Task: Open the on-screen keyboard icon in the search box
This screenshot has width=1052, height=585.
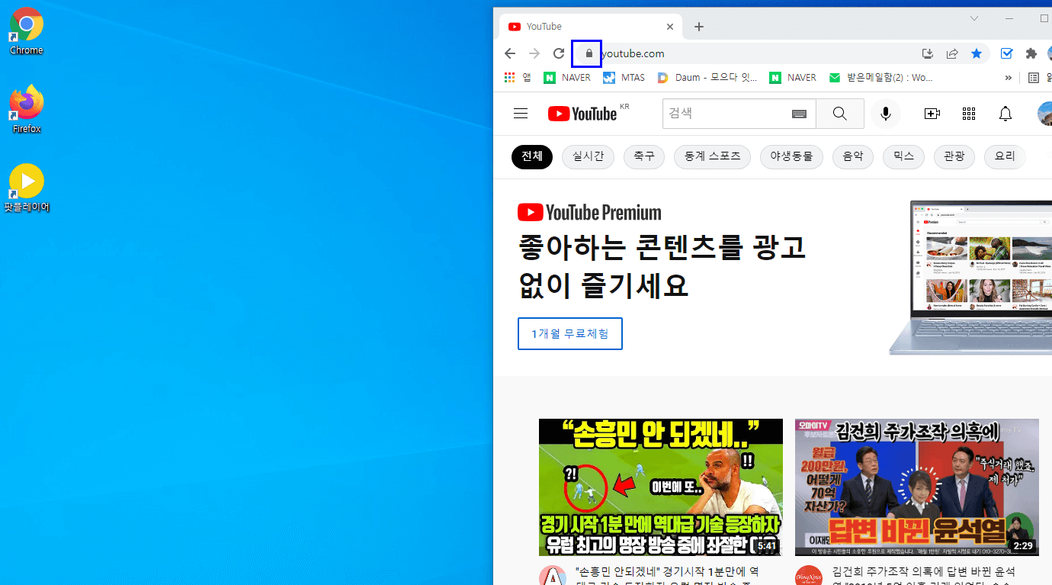Action: pyautogui.click(x=799, y=114)
